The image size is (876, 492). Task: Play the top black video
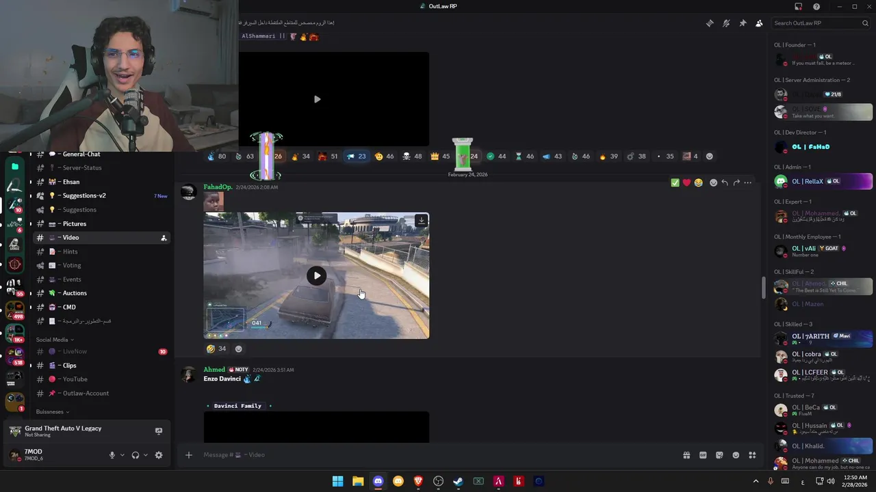317,99
